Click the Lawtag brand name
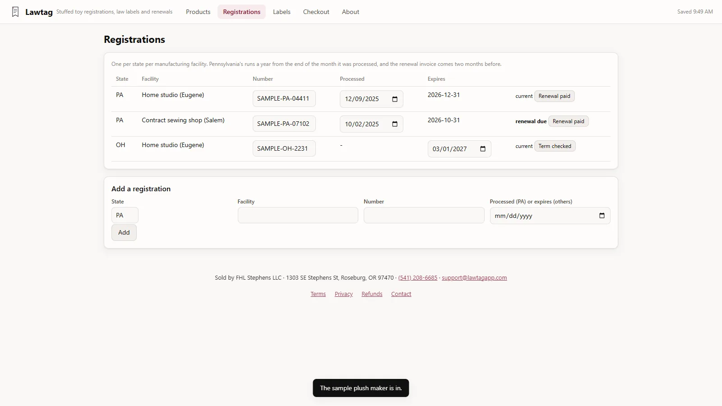 coord(39,12)
